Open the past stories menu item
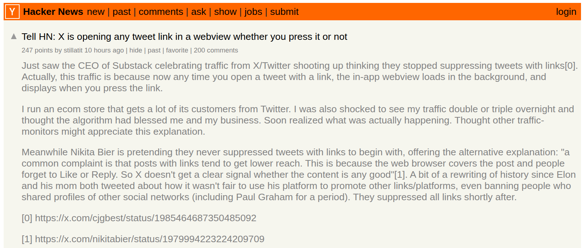 pyautogui.click(x=121, y=12)
